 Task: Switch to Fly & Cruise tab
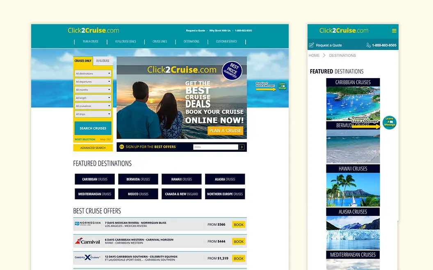tap(103, 61)
